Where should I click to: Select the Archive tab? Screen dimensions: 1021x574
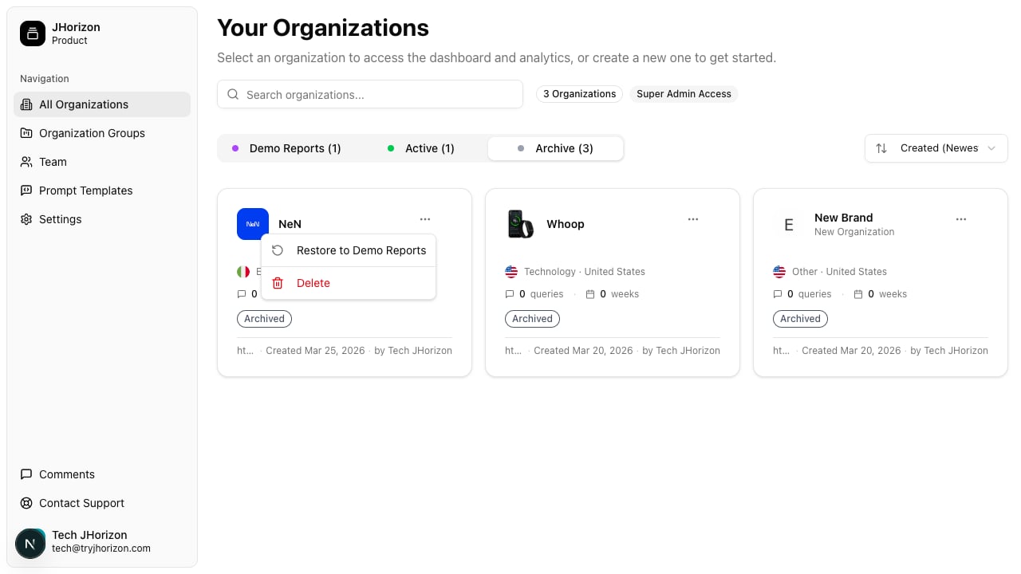click(x=555, y=148)
